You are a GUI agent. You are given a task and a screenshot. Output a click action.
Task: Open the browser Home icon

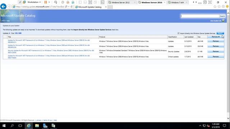[215, 6]
